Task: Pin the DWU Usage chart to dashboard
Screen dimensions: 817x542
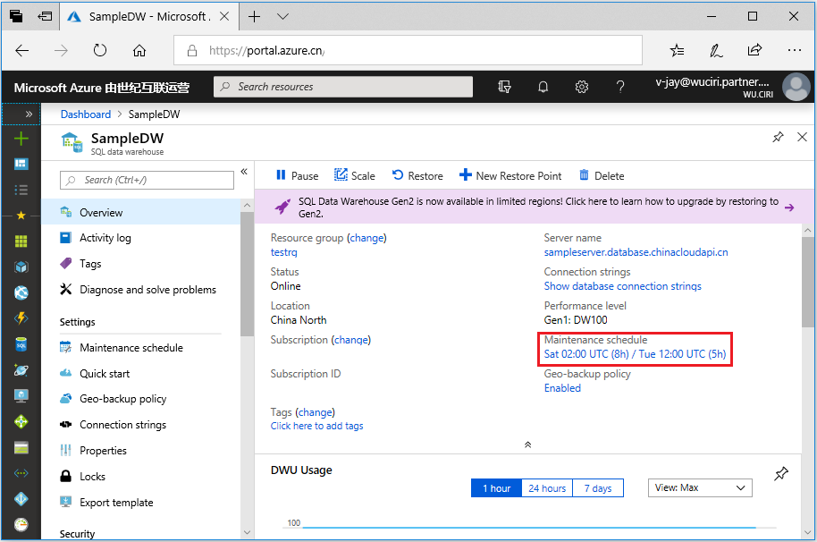Action: click(x=781, y=474)
